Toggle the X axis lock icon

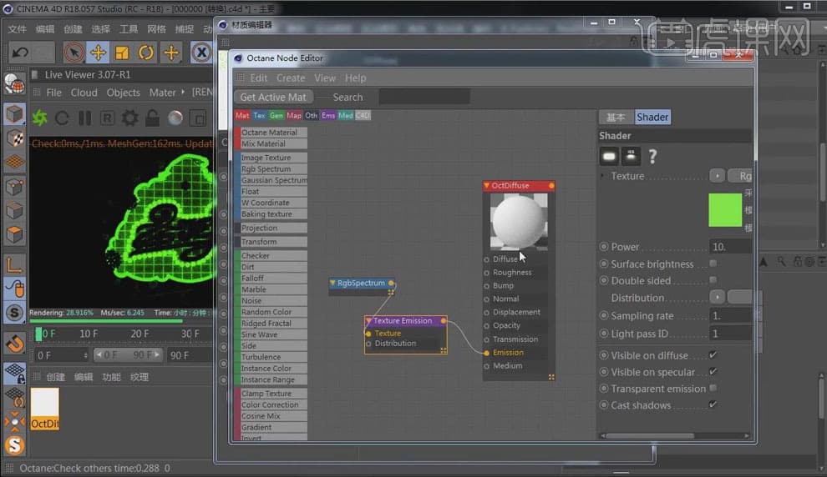tap(201, 53)
